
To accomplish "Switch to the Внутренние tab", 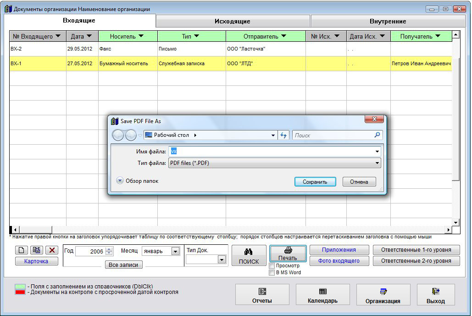I will tap(388, 21).
